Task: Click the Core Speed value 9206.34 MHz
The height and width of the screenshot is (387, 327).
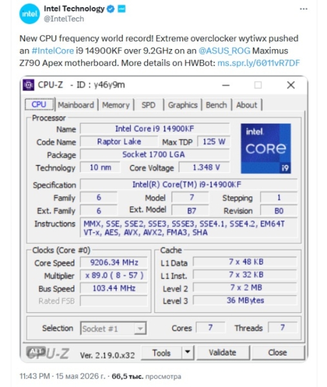Action: click(114, 263)
